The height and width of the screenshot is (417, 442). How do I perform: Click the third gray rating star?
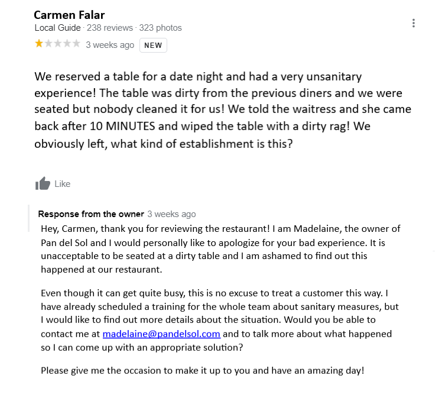pyautogui.click(x=58, y=43)
